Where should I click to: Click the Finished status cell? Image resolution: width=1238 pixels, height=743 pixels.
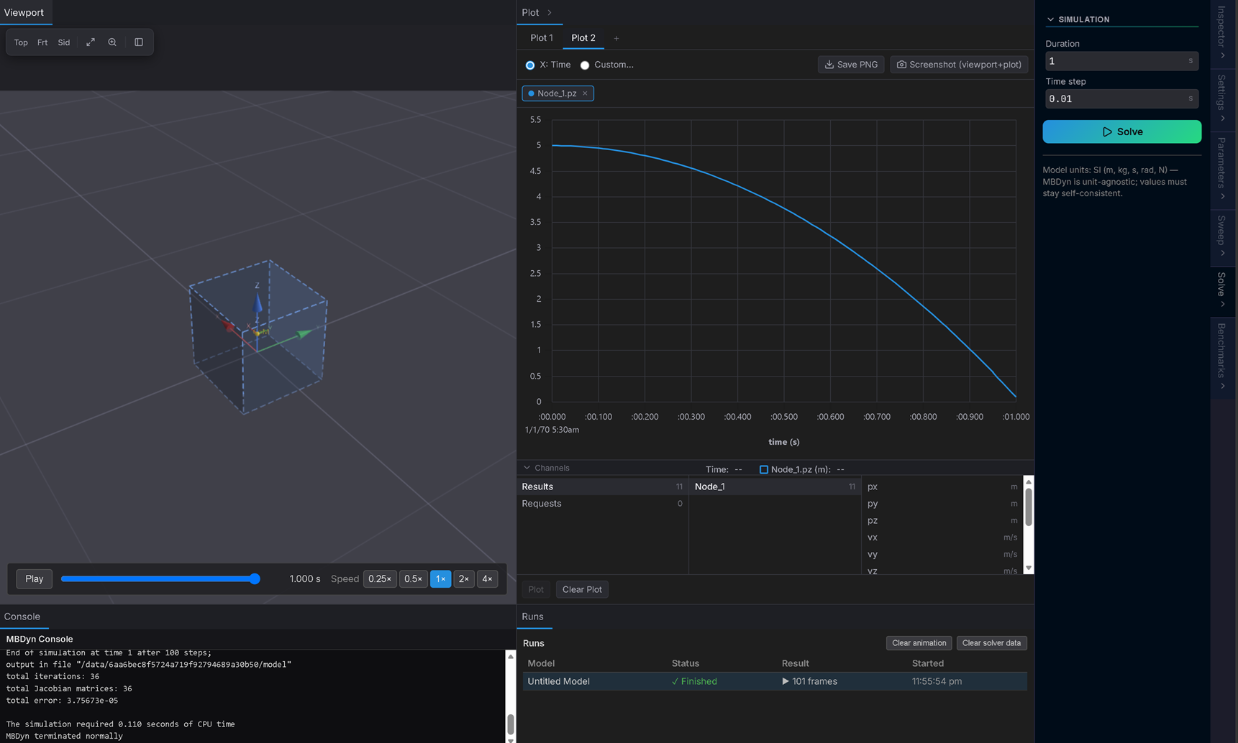click(x=694, y=681)
